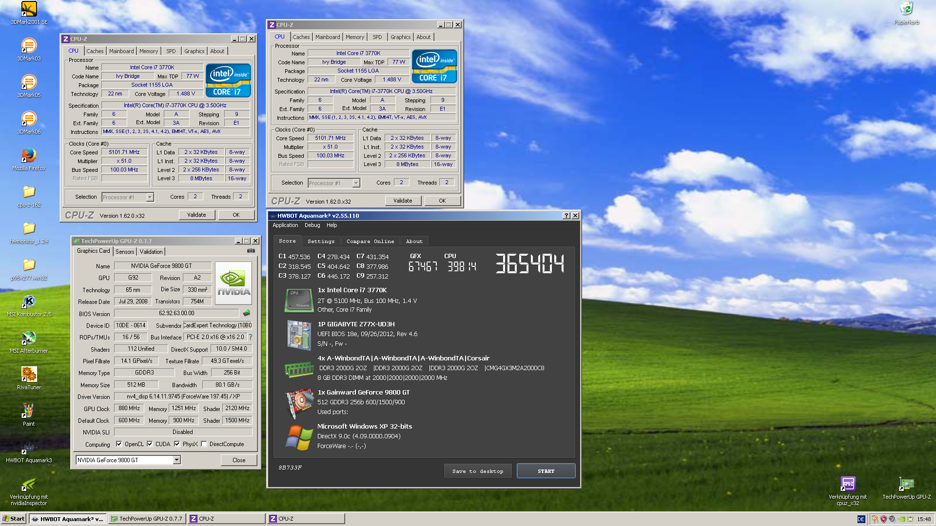Click the Close button in GPU-Z
Image resolution: width=936 pixels, height=526 pixels.
point(239,460)
